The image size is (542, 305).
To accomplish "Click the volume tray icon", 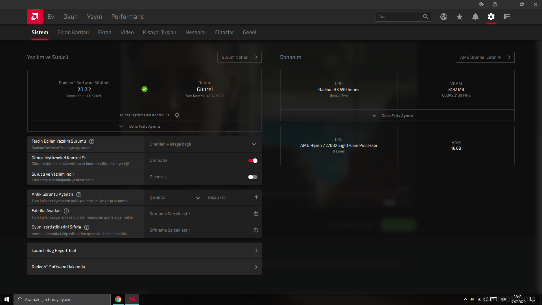I will (486, 299).
